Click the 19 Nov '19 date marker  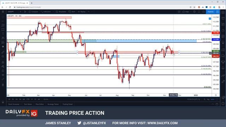tap(173, 95)
